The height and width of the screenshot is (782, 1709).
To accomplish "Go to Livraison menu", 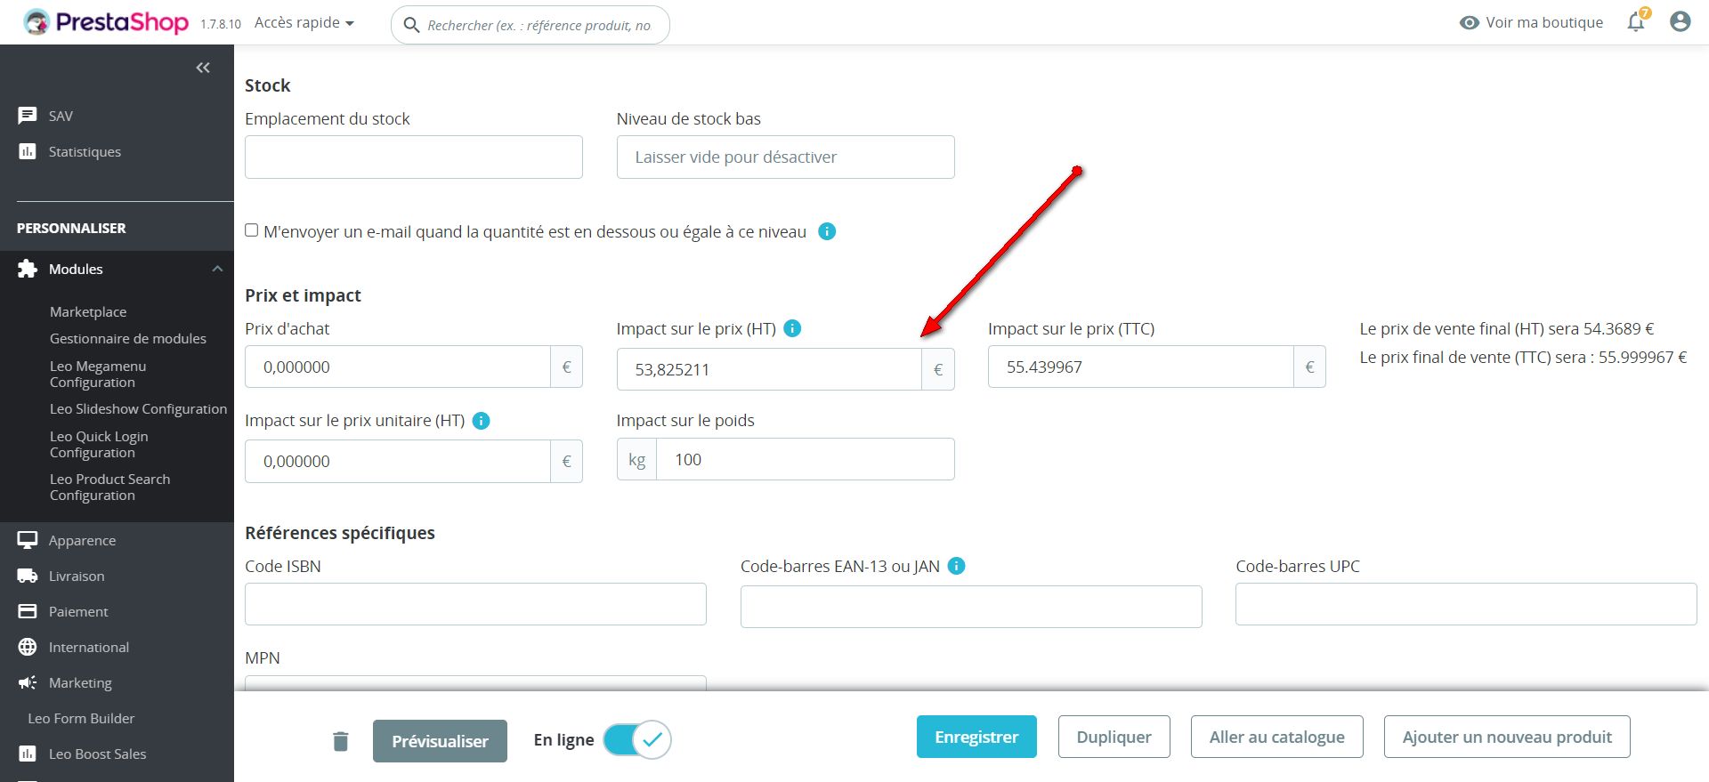I will pyautogui.click(x=77, y=576).
